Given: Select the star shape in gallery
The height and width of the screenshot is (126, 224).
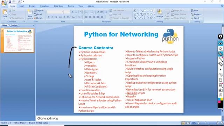Looking at the screenshot, I should tap(151, 18).
